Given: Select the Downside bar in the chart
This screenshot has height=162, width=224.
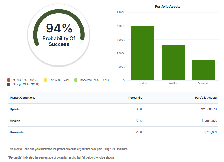Looking at the screenshot, I should pos(204,70).
